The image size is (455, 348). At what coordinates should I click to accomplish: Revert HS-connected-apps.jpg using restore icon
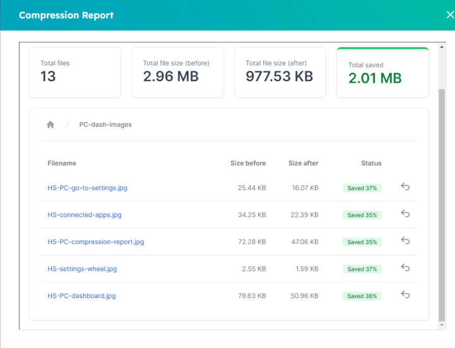pyautogui.click(x=405, y=214)
